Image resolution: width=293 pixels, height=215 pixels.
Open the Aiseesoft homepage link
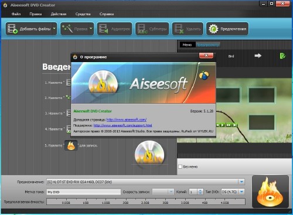[x=127, y=120]
